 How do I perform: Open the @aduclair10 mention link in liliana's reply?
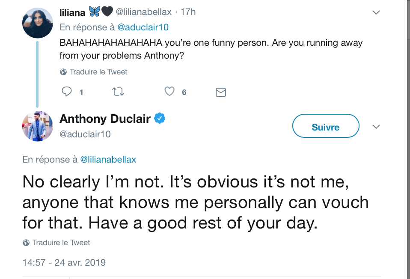(x=143, y=27)
